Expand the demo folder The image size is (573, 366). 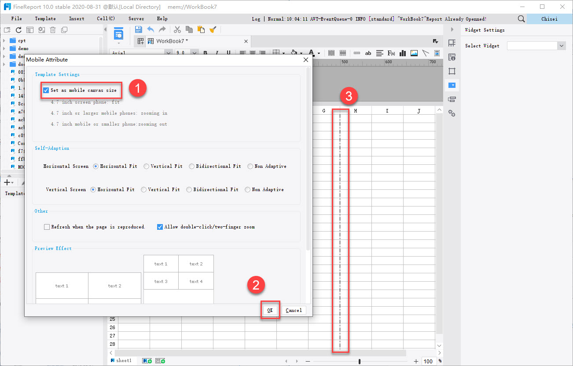pos(4,48)
